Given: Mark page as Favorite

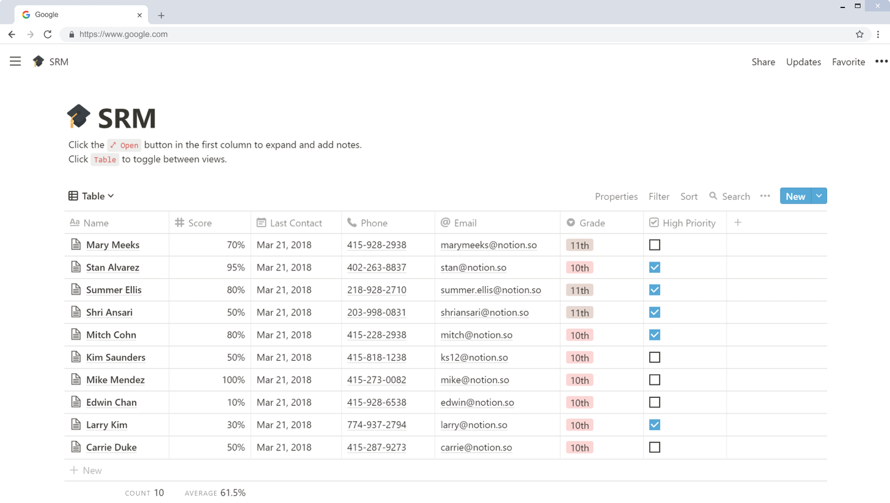Looking at the screenshot, I should (x=848, y=62).
